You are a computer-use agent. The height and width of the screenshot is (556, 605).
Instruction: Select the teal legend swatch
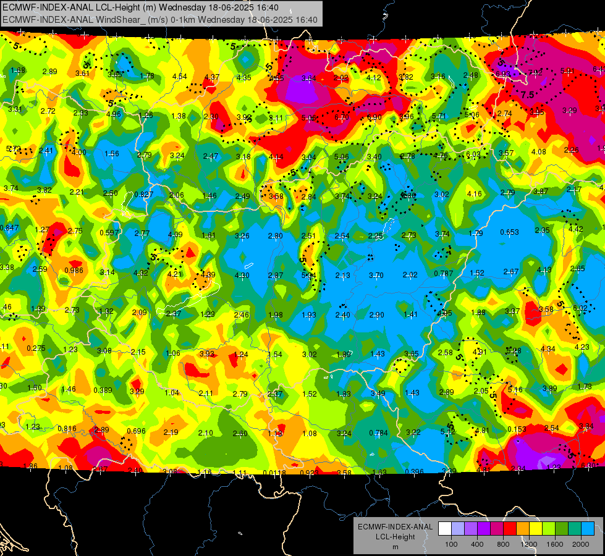pyautogui.click(x=574, y=529)
